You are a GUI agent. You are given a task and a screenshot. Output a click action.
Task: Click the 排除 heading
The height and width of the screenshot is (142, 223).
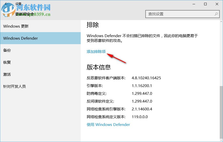[x=93, y=25]
